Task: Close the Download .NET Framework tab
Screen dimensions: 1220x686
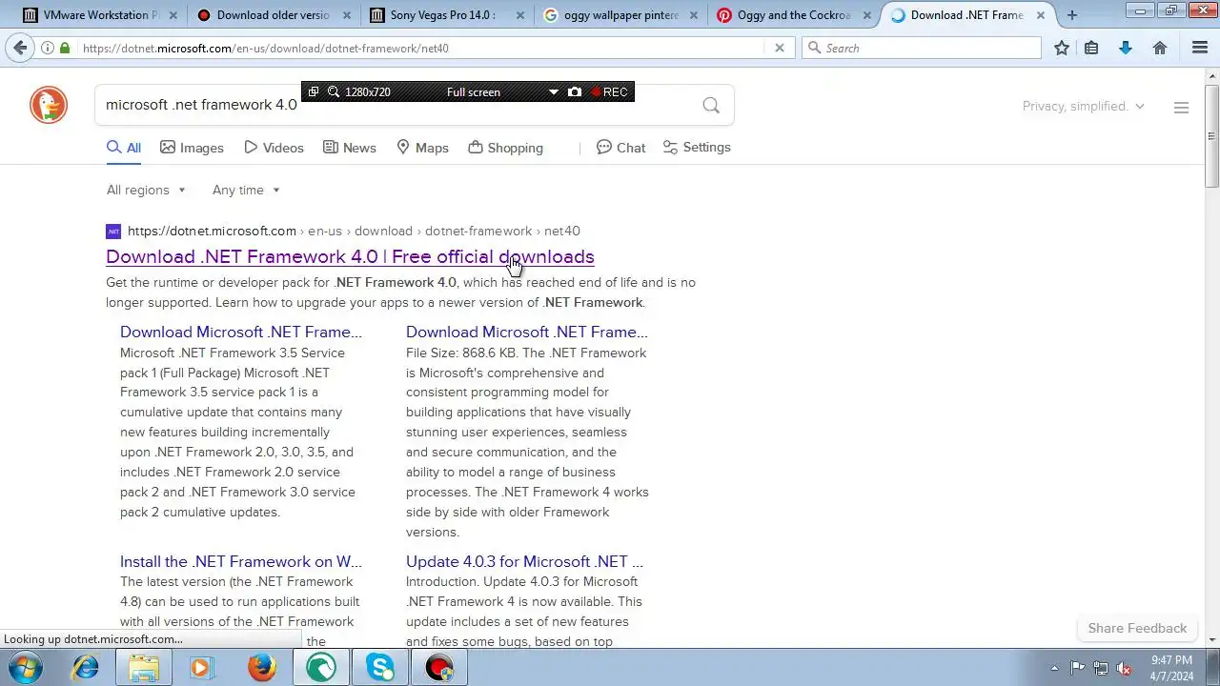Action: (1041, 15)
